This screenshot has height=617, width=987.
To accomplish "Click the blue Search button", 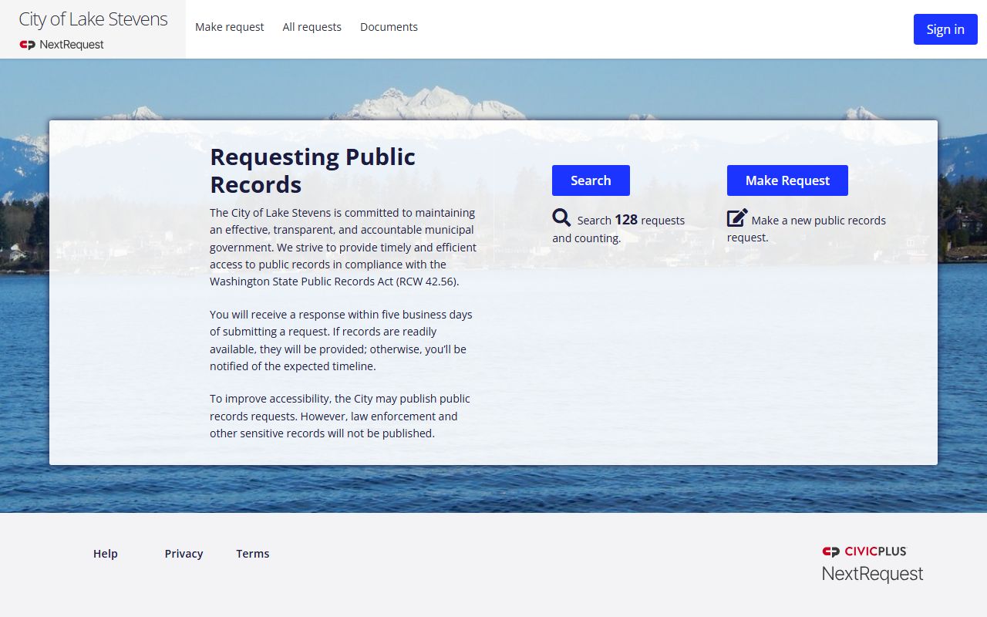I will (x=591, y=180).
